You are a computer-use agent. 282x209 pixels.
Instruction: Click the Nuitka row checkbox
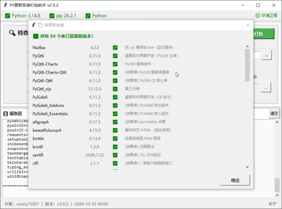pos(115,48)
